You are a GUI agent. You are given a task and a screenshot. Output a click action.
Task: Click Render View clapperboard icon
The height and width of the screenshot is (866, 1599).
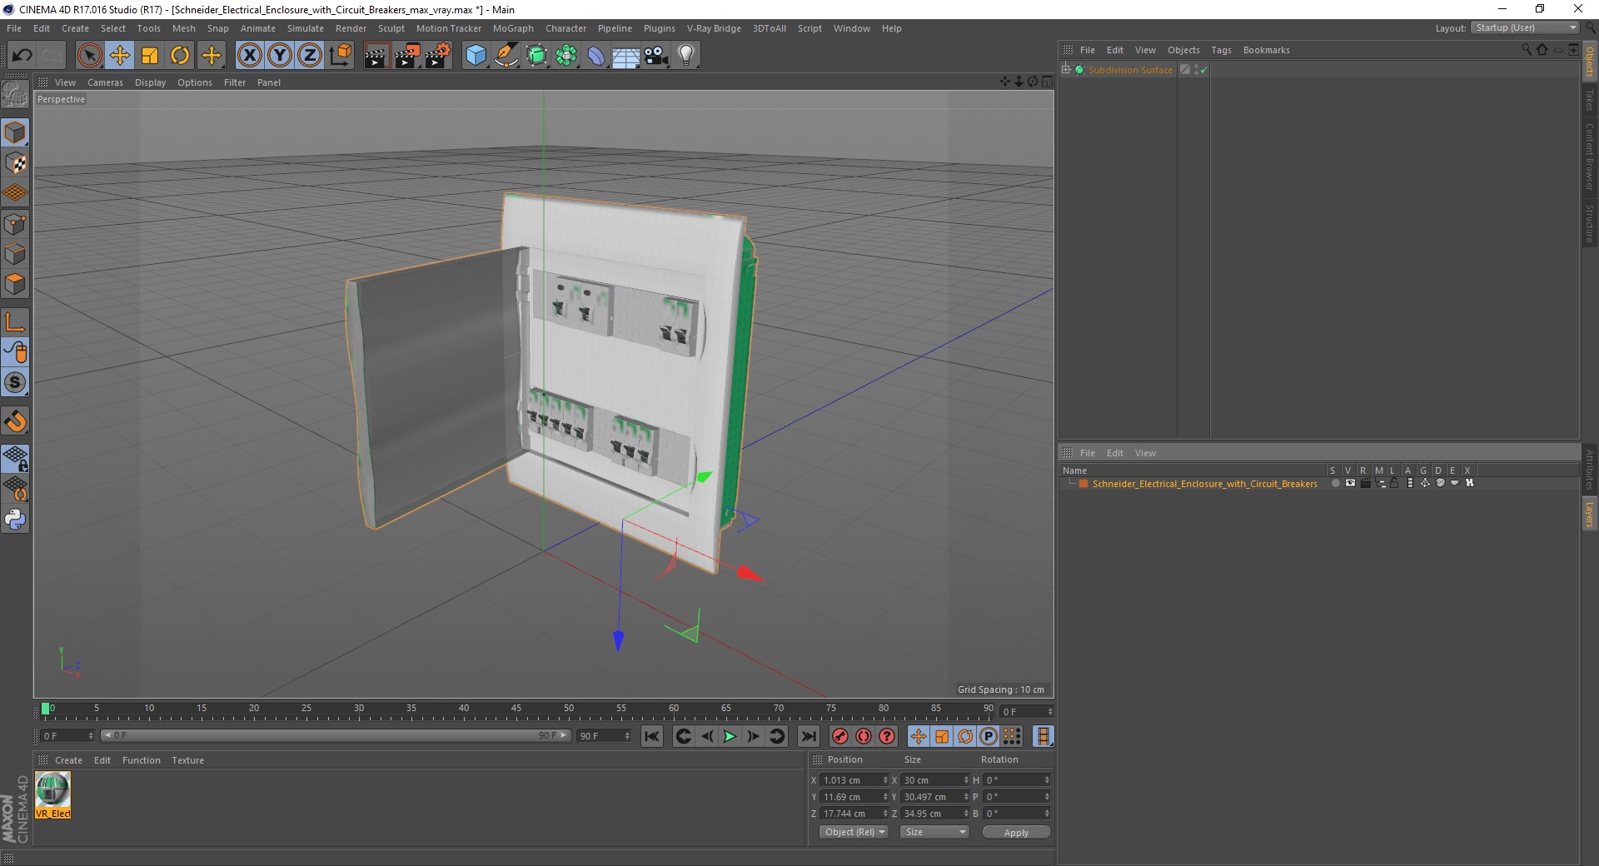coord(376,56)
